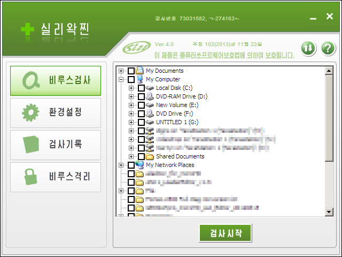Check the My Network Places checkbox
The width and height of the screenshot is (342, 257).
click(131, 165)
